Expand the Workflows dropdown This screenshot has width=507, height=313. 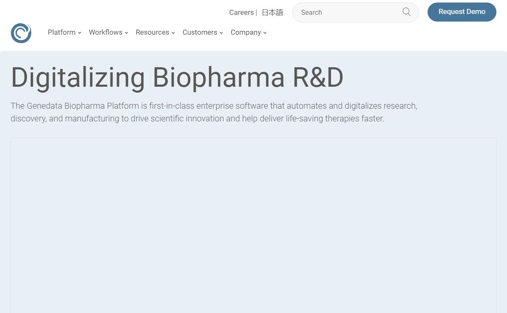pos(108,33)
